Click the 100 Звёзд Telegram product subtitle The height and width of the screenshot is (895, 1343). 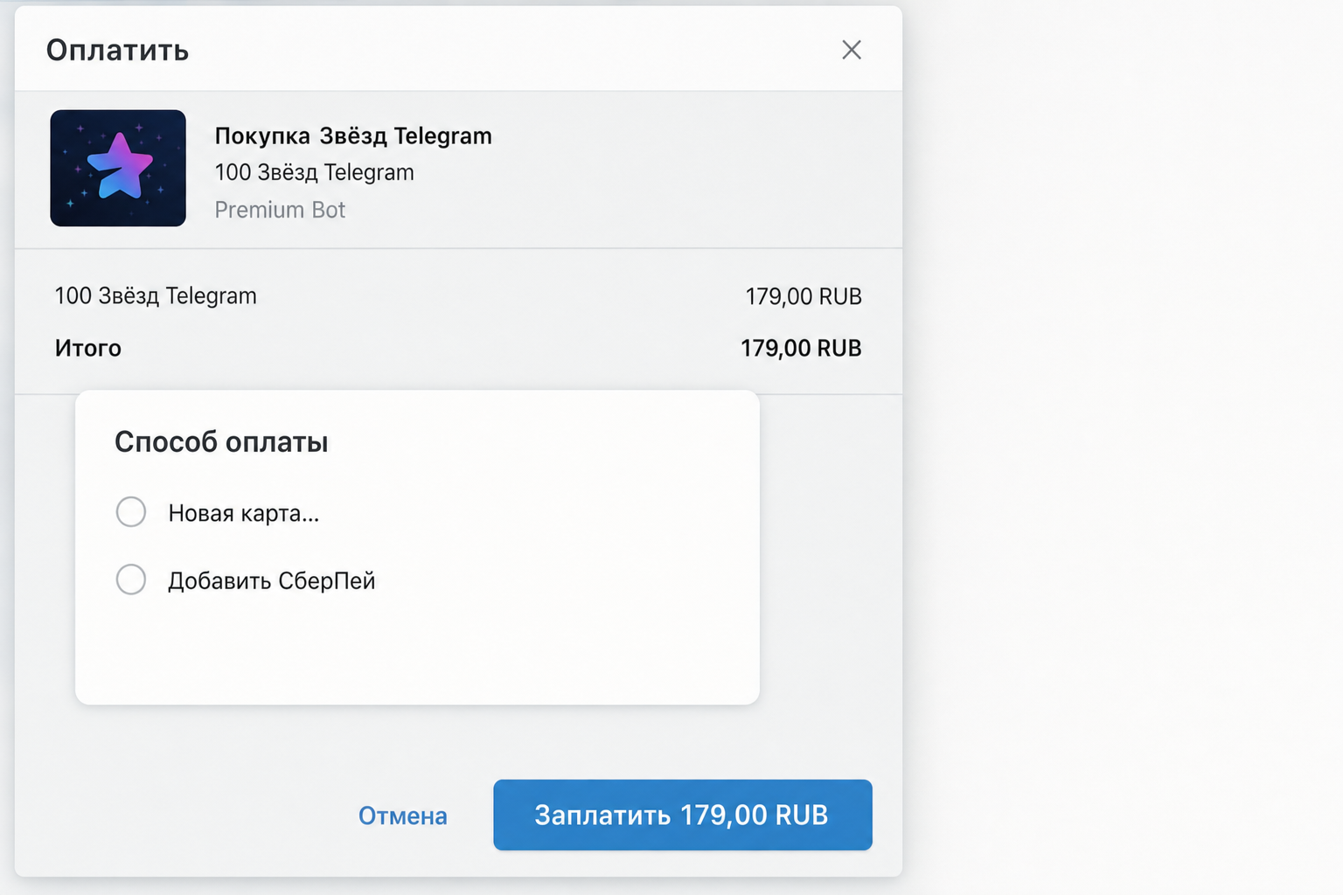[x=315, y=172]
